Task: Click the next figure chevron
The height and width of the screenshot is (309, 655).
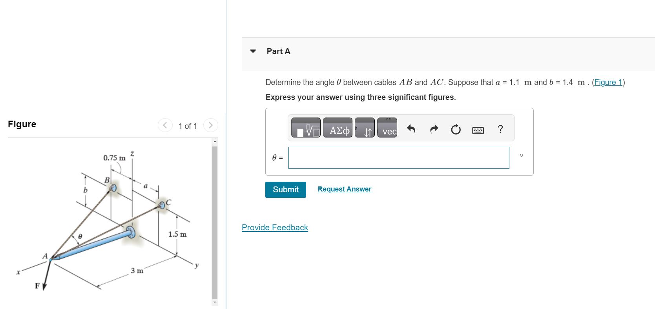Action: pyautogui.click(x=211, y=125)
